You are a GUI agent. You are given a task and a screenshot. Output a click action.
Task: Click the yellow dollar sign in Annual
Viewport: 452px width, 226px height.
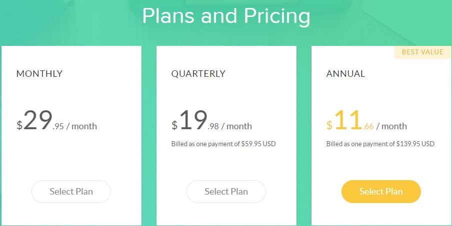[329, 125]
